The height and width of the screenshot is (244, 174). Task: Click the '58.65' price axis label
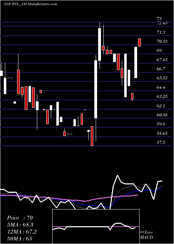tap(162, 133)
